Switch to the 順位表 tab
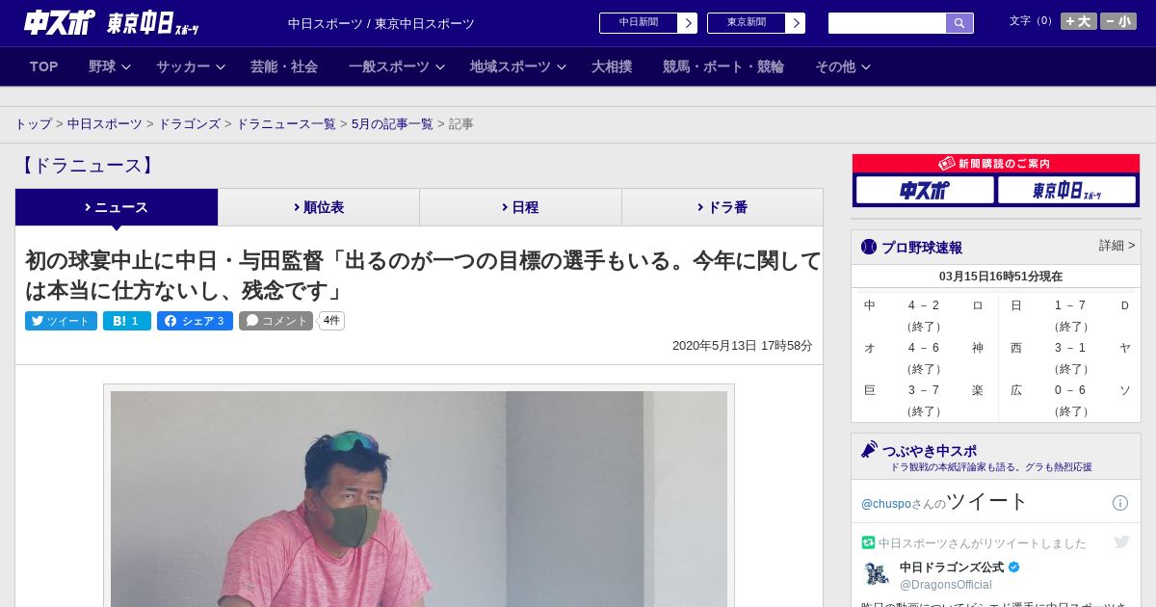 coord(319,207)
